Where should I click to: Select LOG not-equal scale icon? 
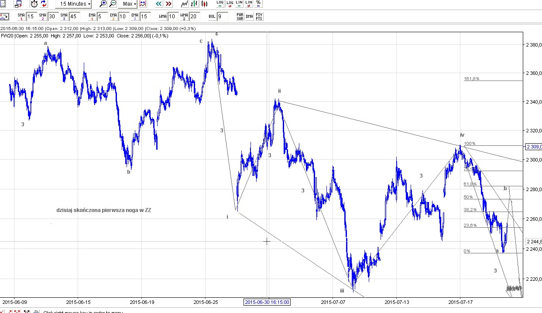(230, 4)
